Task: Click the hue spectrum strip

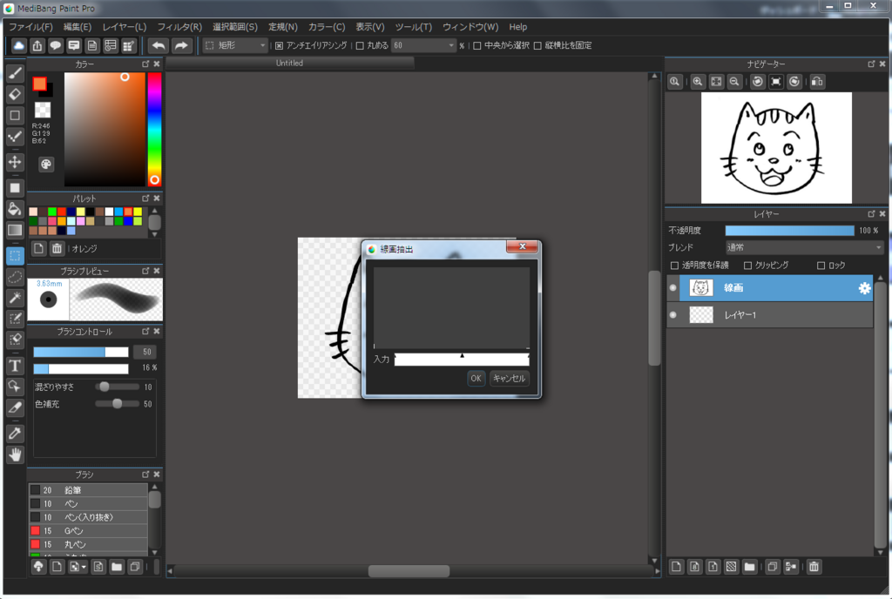Action: pos(154,129)
